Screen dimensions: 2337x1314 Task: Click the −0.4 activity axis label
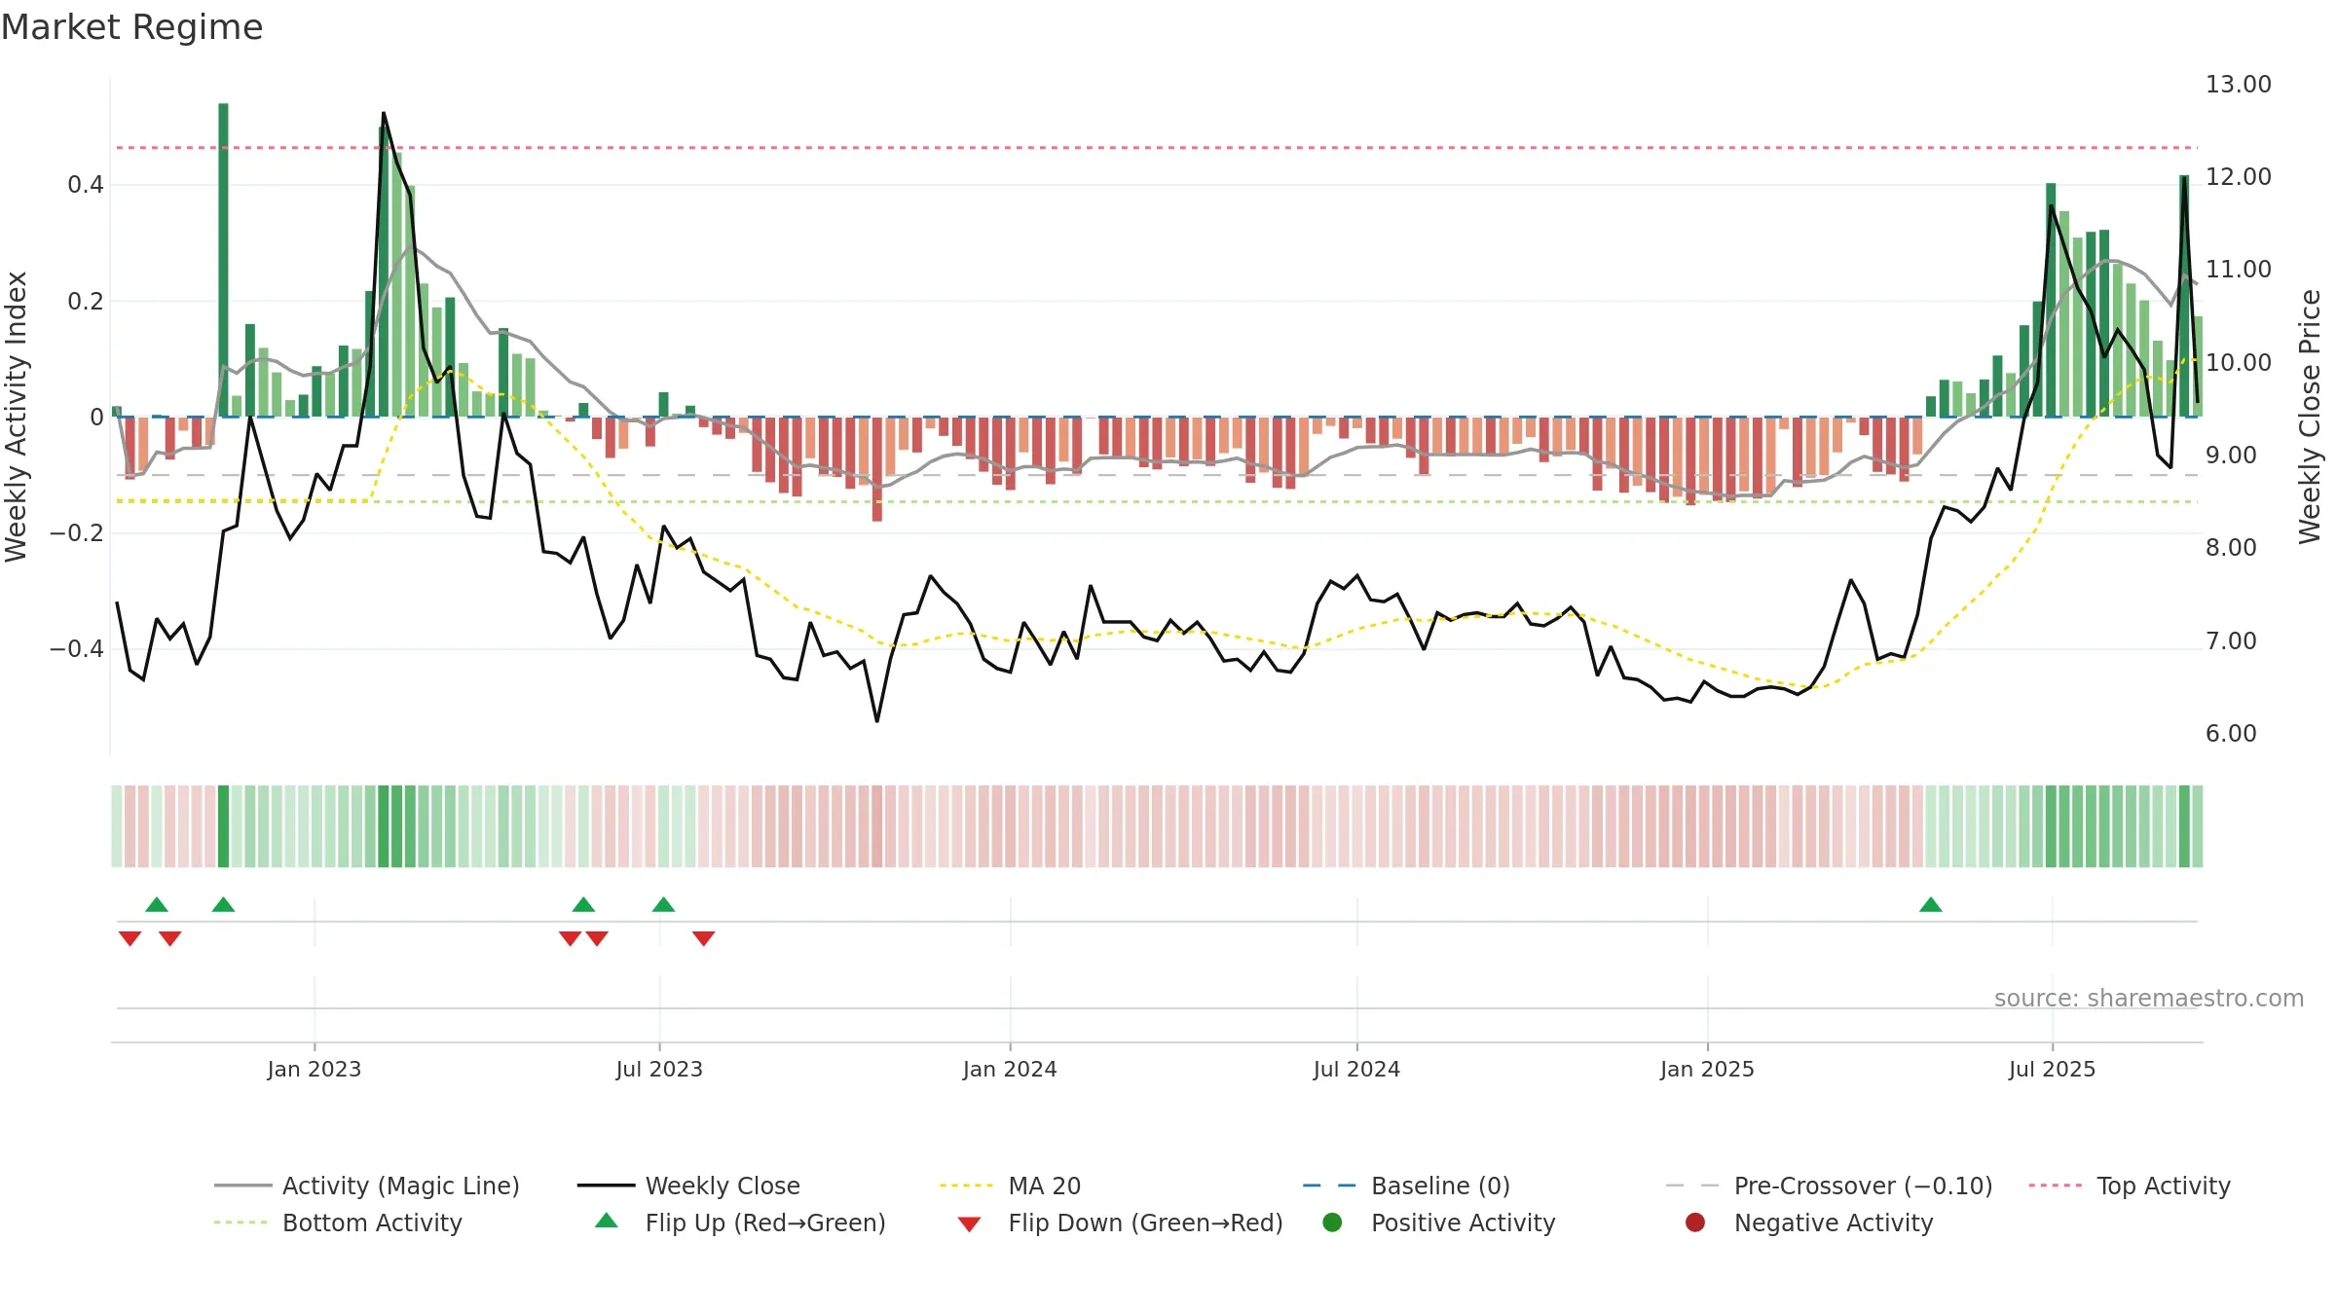click(77, 649)
